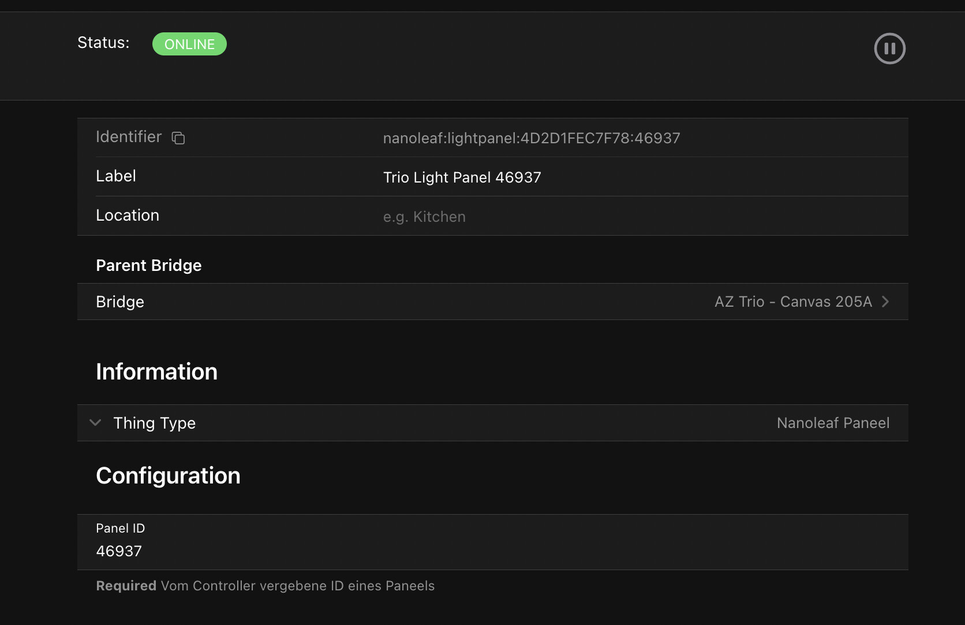Open the parent bridge AZ Trio - Canvas 205A

[793, 302]
